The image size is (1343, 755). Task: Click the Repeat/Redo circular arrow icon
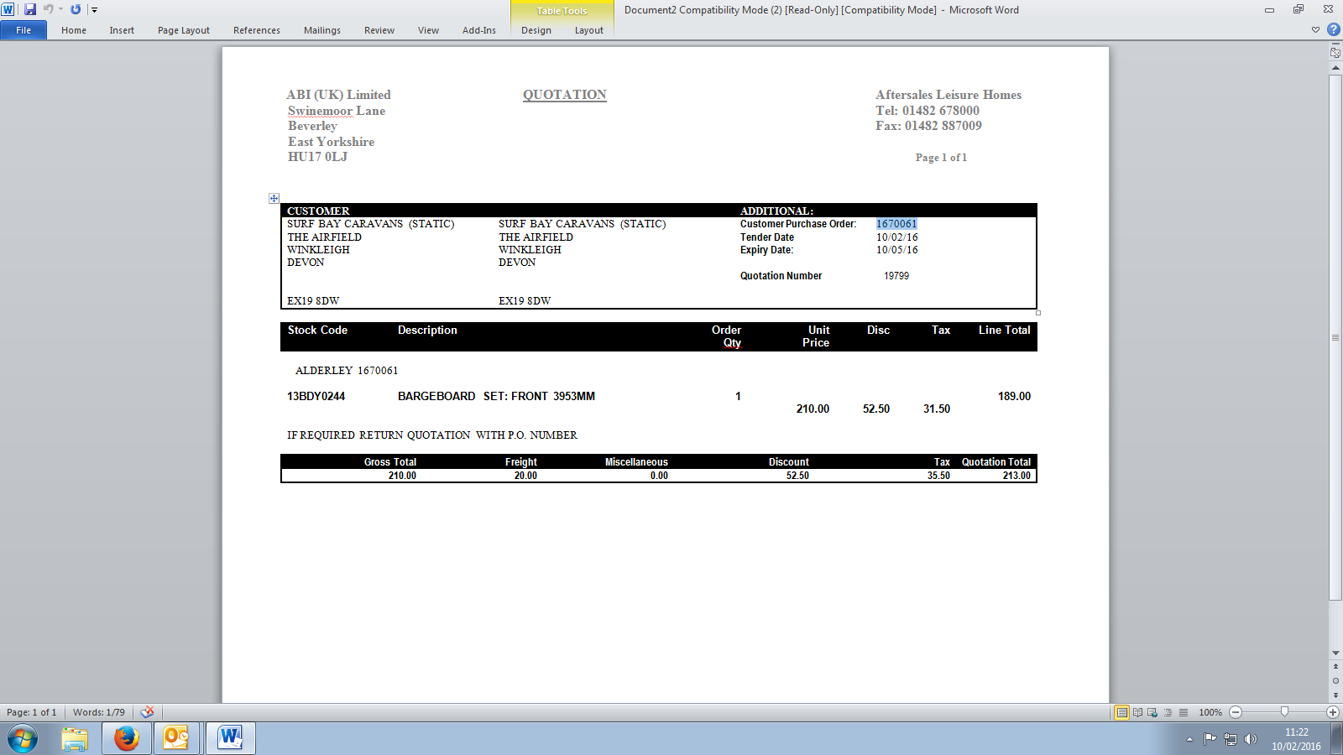pyautogui.click(x=76, y=9)
